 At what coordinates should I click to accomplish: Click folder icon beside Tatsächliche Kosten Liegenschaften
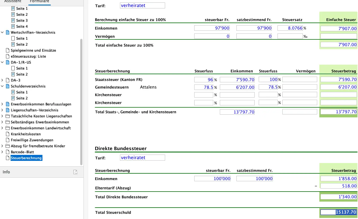click(x=8, y=116)
